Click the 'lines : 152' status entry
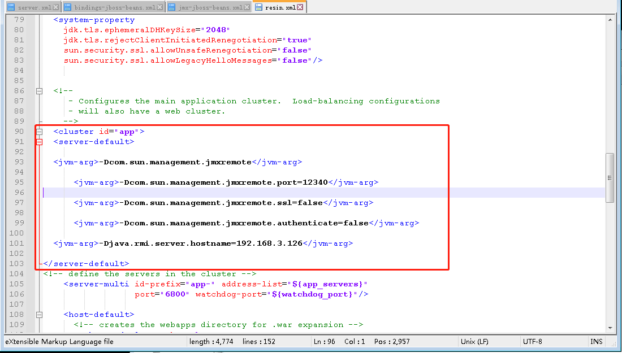The height and width of the screenshot is (353, 622). point(258,342)
